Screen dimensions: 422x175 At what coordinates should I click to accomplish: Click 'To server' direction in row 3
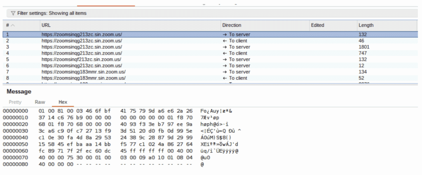[236, 47]
